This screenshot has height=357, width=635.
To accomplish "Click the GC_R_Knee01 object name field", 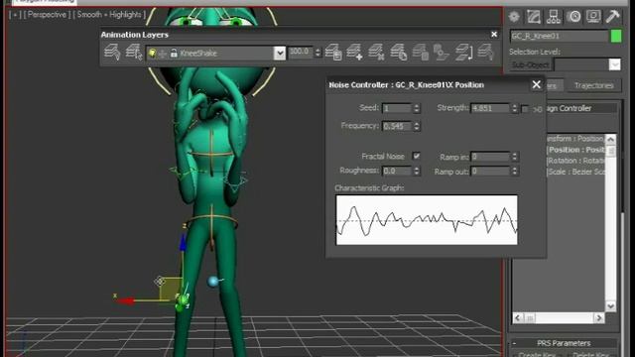I will coord(560,36).
